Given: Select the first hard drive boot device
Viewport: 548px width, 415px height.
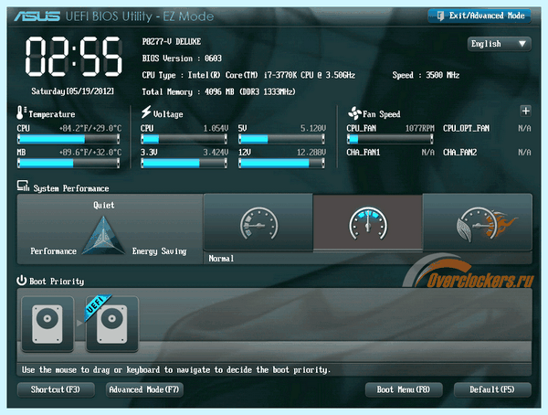Looking at the screenshot, I should (47, 324).
